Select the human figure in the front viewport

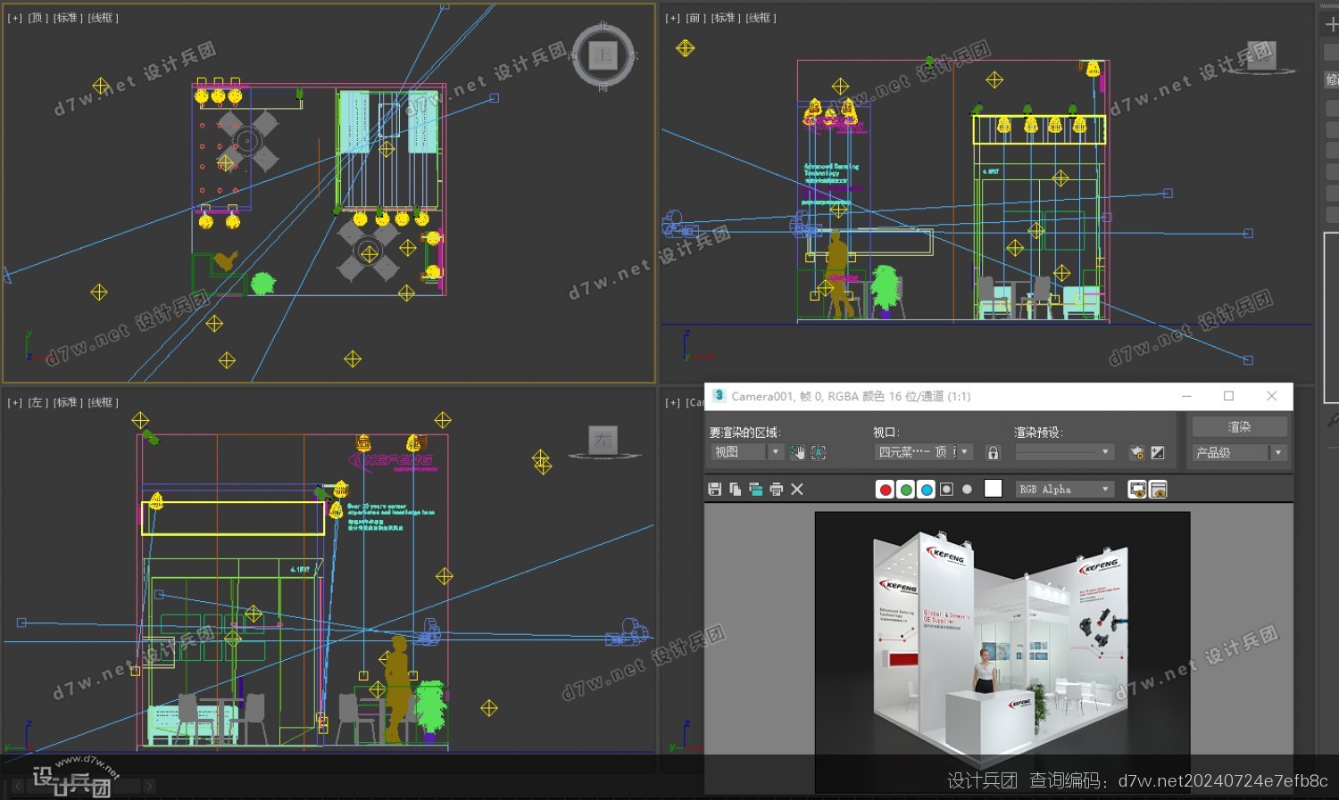coord(836,275)
